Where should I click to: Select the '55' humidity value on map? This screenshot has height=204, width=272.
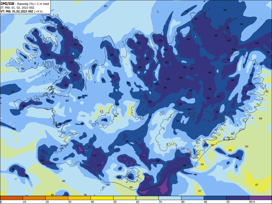[x=230, y=150]
